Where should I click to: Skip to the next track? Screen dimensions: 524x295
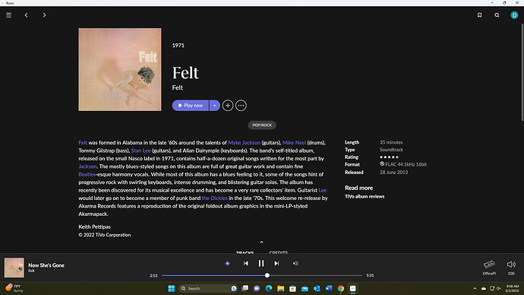(276, 264)
